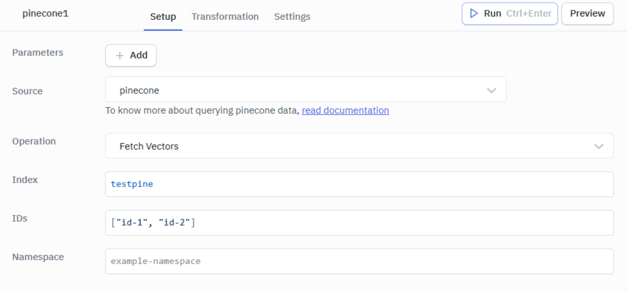The image size is (627, 293).
Task: Open the Source dropdown showing pinecone
Action: (x=306, y=89)
